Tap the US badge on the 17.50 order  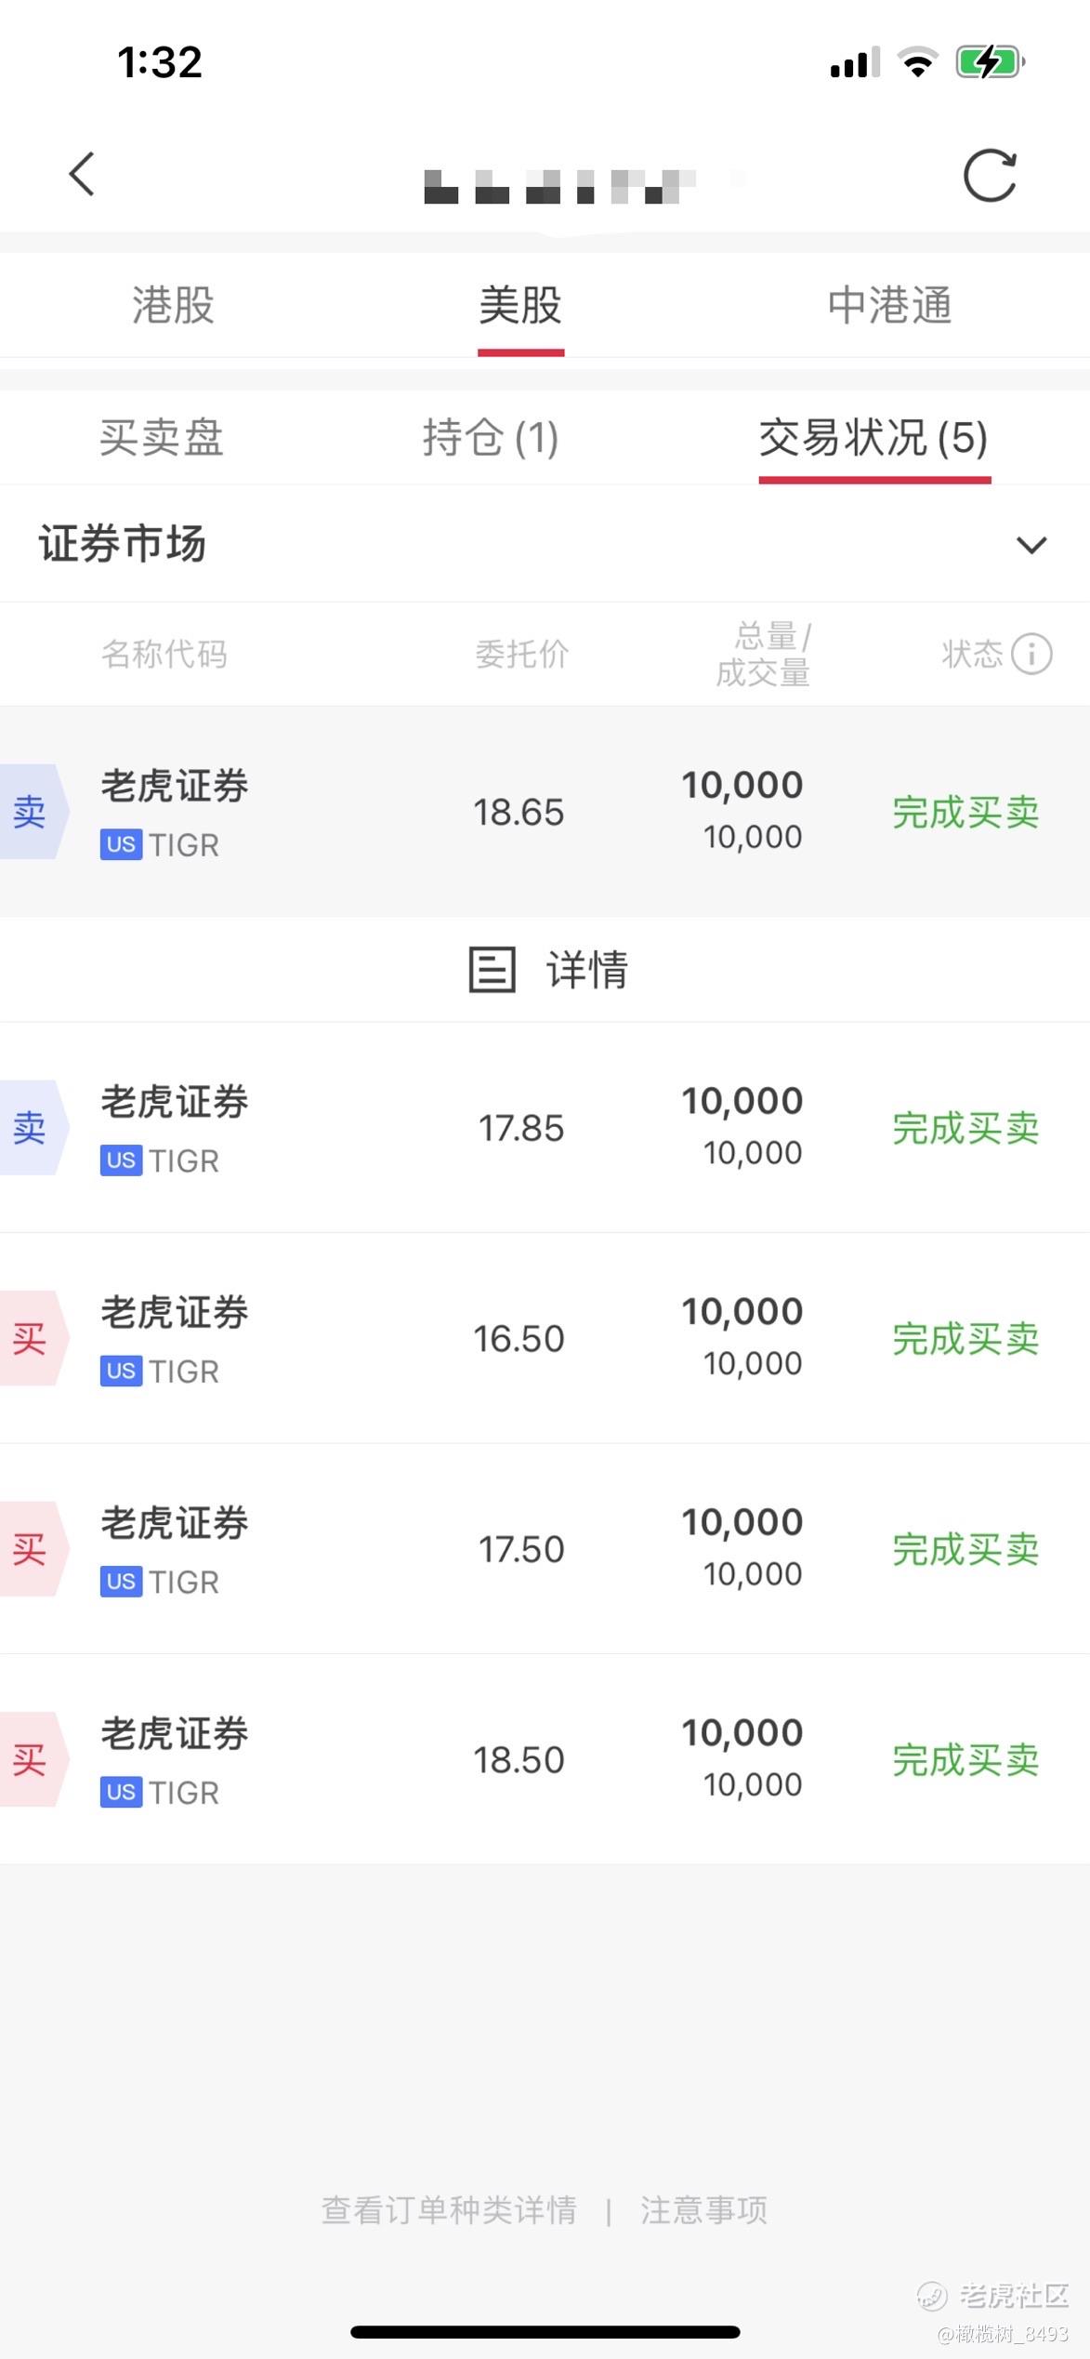pos(122,1582)
